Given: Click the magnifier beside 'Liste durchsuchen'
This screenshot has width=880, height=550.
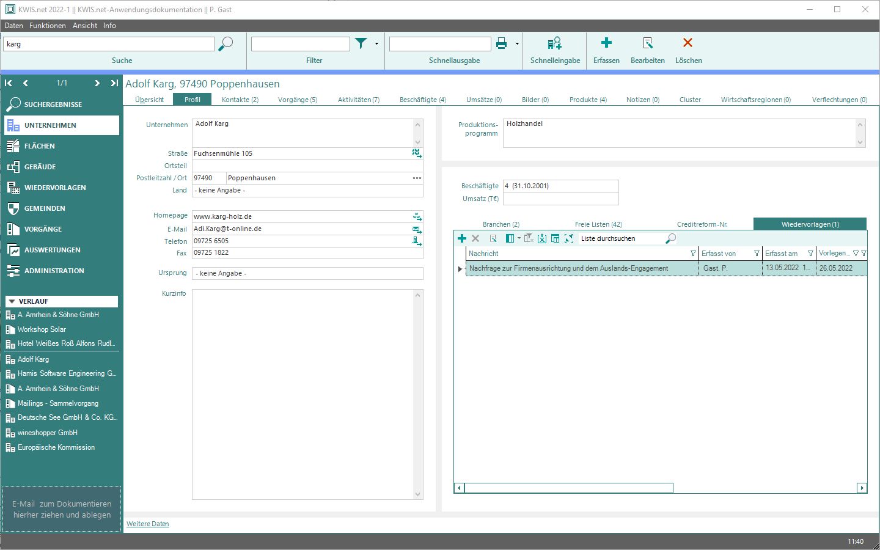Looking at the screenshot, I should coord(670,238).
